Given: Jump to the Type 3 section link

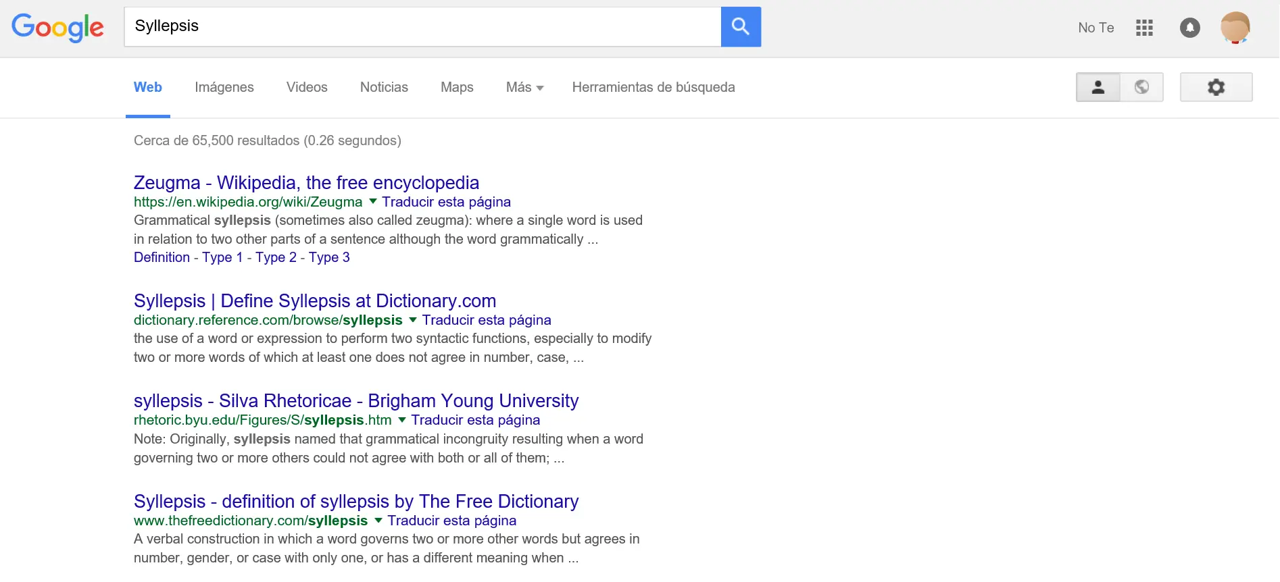Looking at the screenshot, I should pyautogui.click(x=329, y=257).
